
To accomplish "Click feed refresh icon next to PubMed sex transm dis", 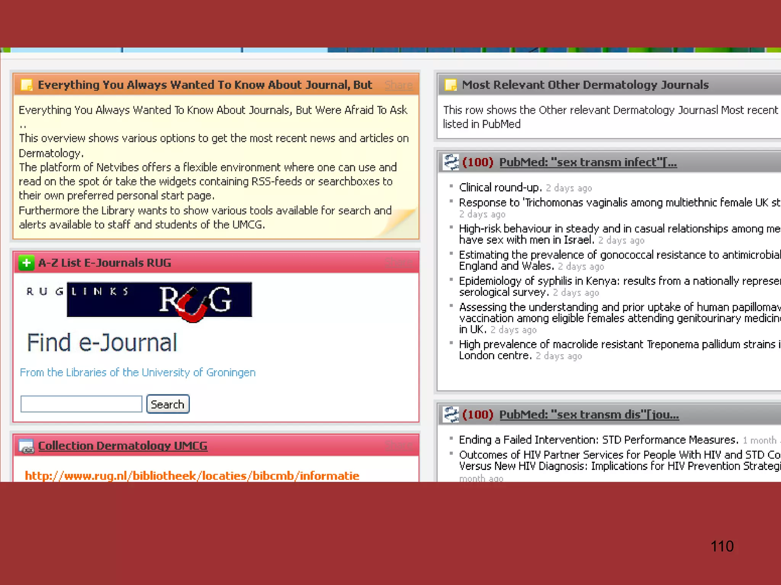I will click(x=451, y=414).
